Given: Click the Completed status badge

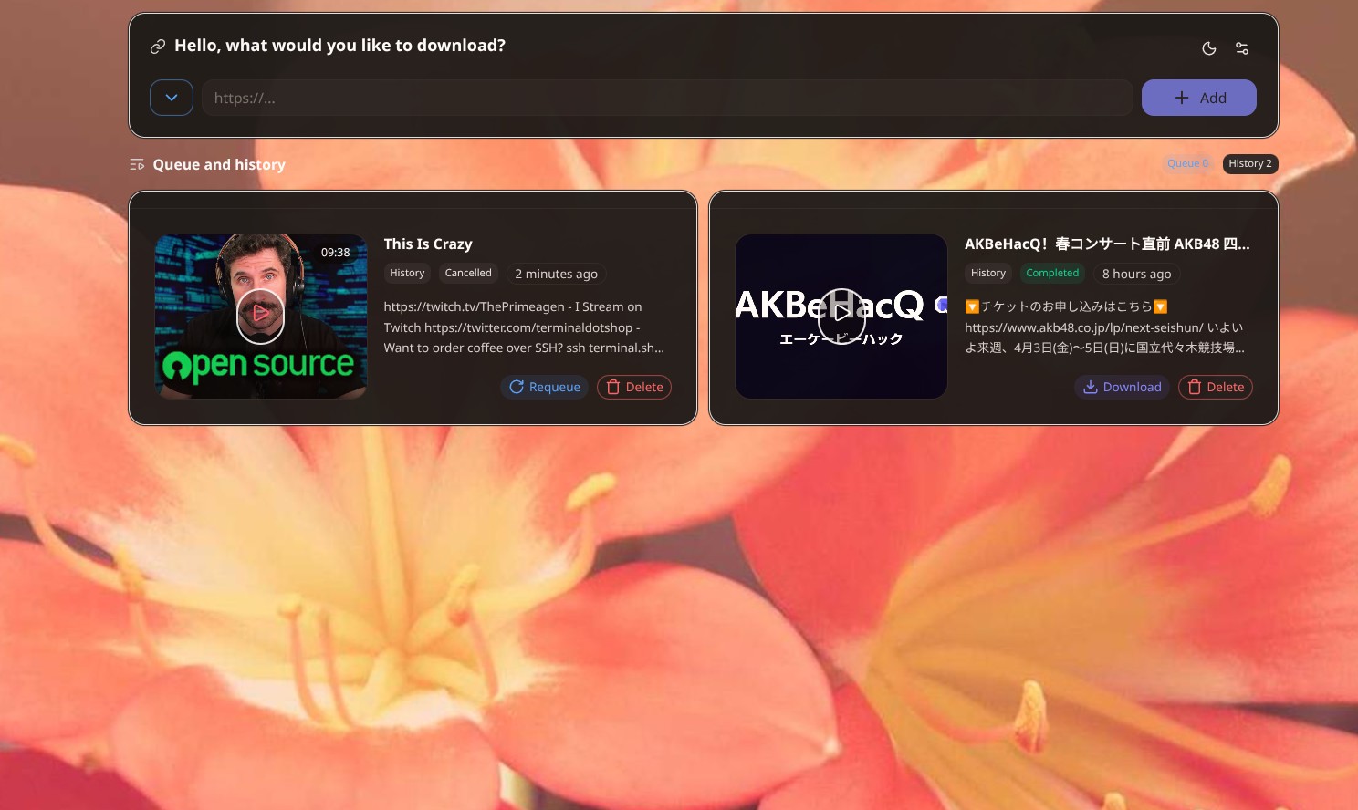Looking at the screenshot, I should coord(1052,273).
